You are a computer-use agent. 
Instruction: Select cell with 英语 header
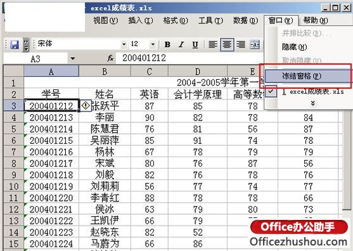tap(150, 94)
